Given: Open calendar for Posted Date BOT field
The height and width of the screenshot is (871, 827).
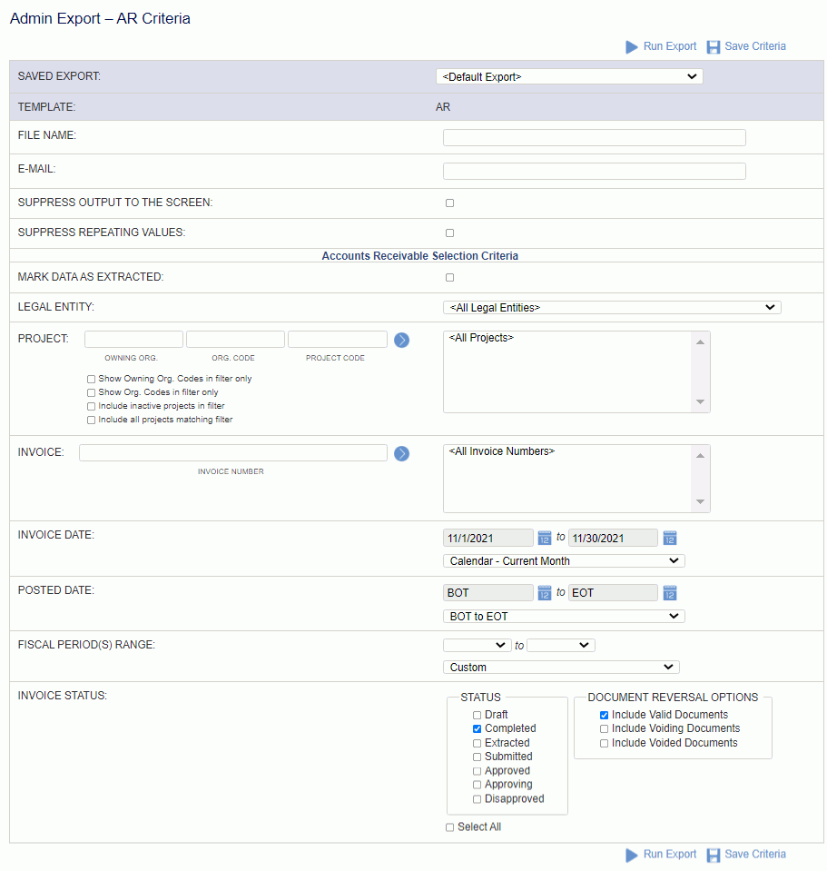Looking at the screenshot, I should (x=545, y=593).
